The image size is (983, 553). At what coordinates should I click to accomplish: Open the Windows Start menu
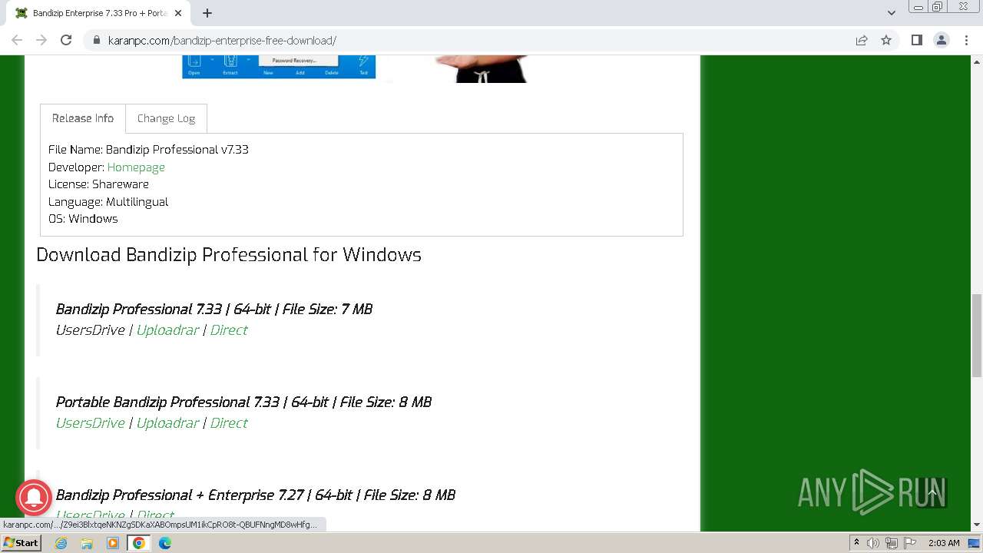tap(21, 543)
